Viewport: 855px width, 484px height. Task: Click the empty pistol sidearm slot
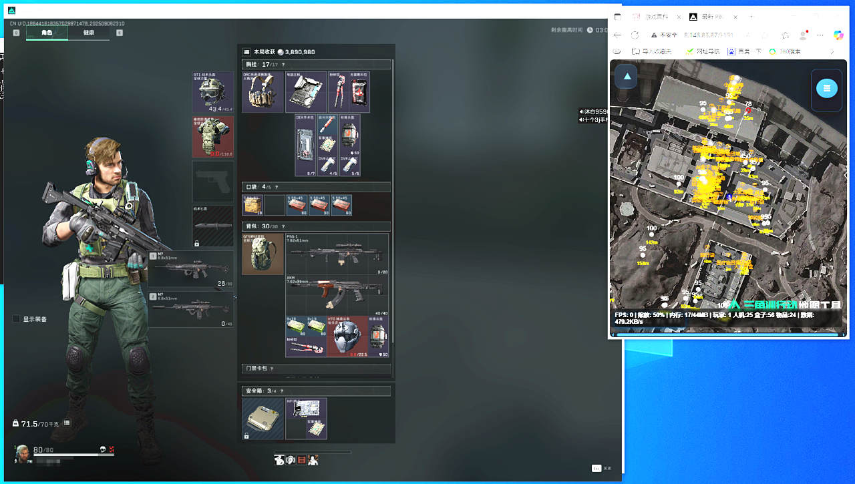pyautogui.click(x=213, y=181)
